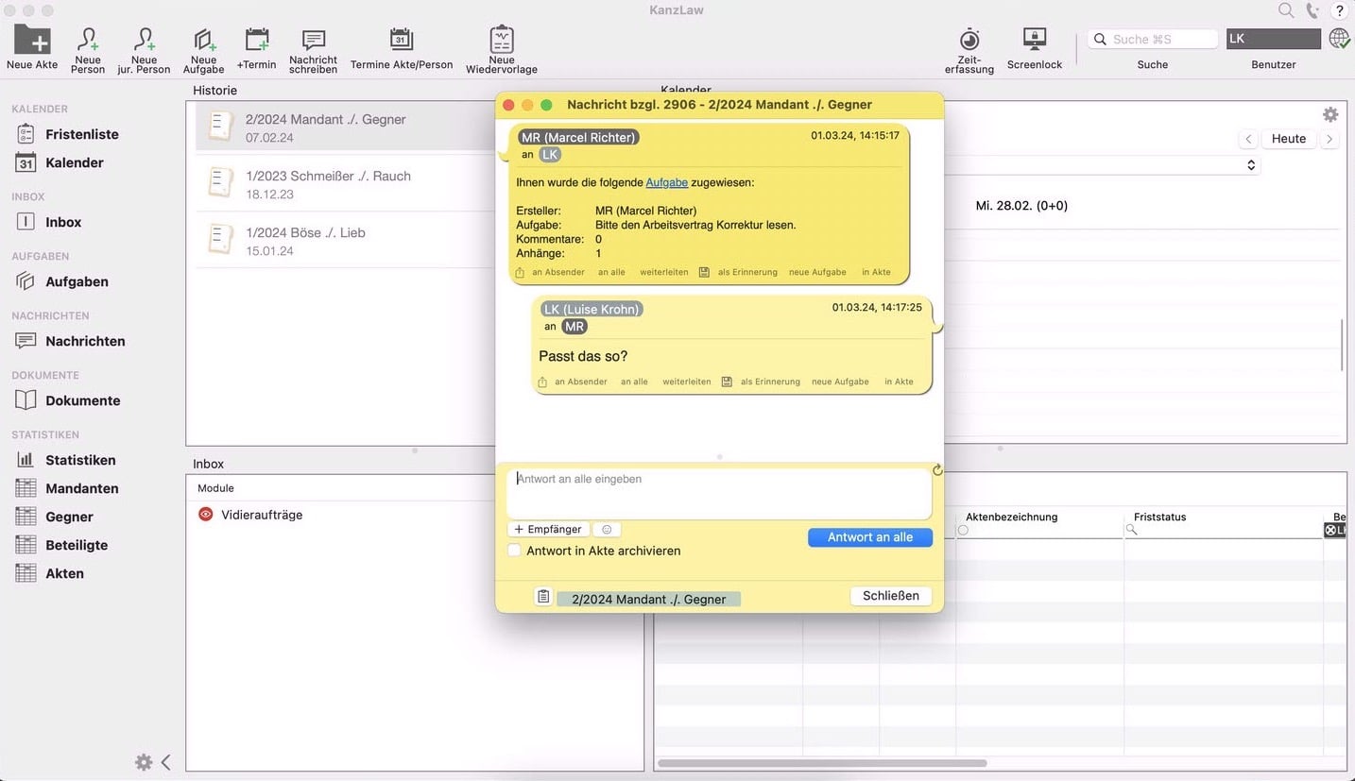Go to previous calendar period arrow
The height and width of the screenshot is (781, 1355).
1248,139
